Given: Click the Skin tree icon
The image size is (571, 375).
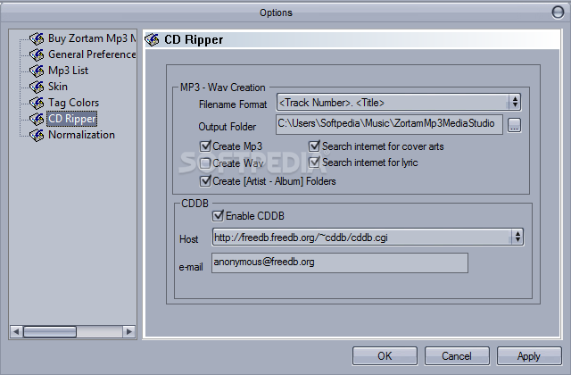Looking at the screenshot, I should (x=37, y=87).
